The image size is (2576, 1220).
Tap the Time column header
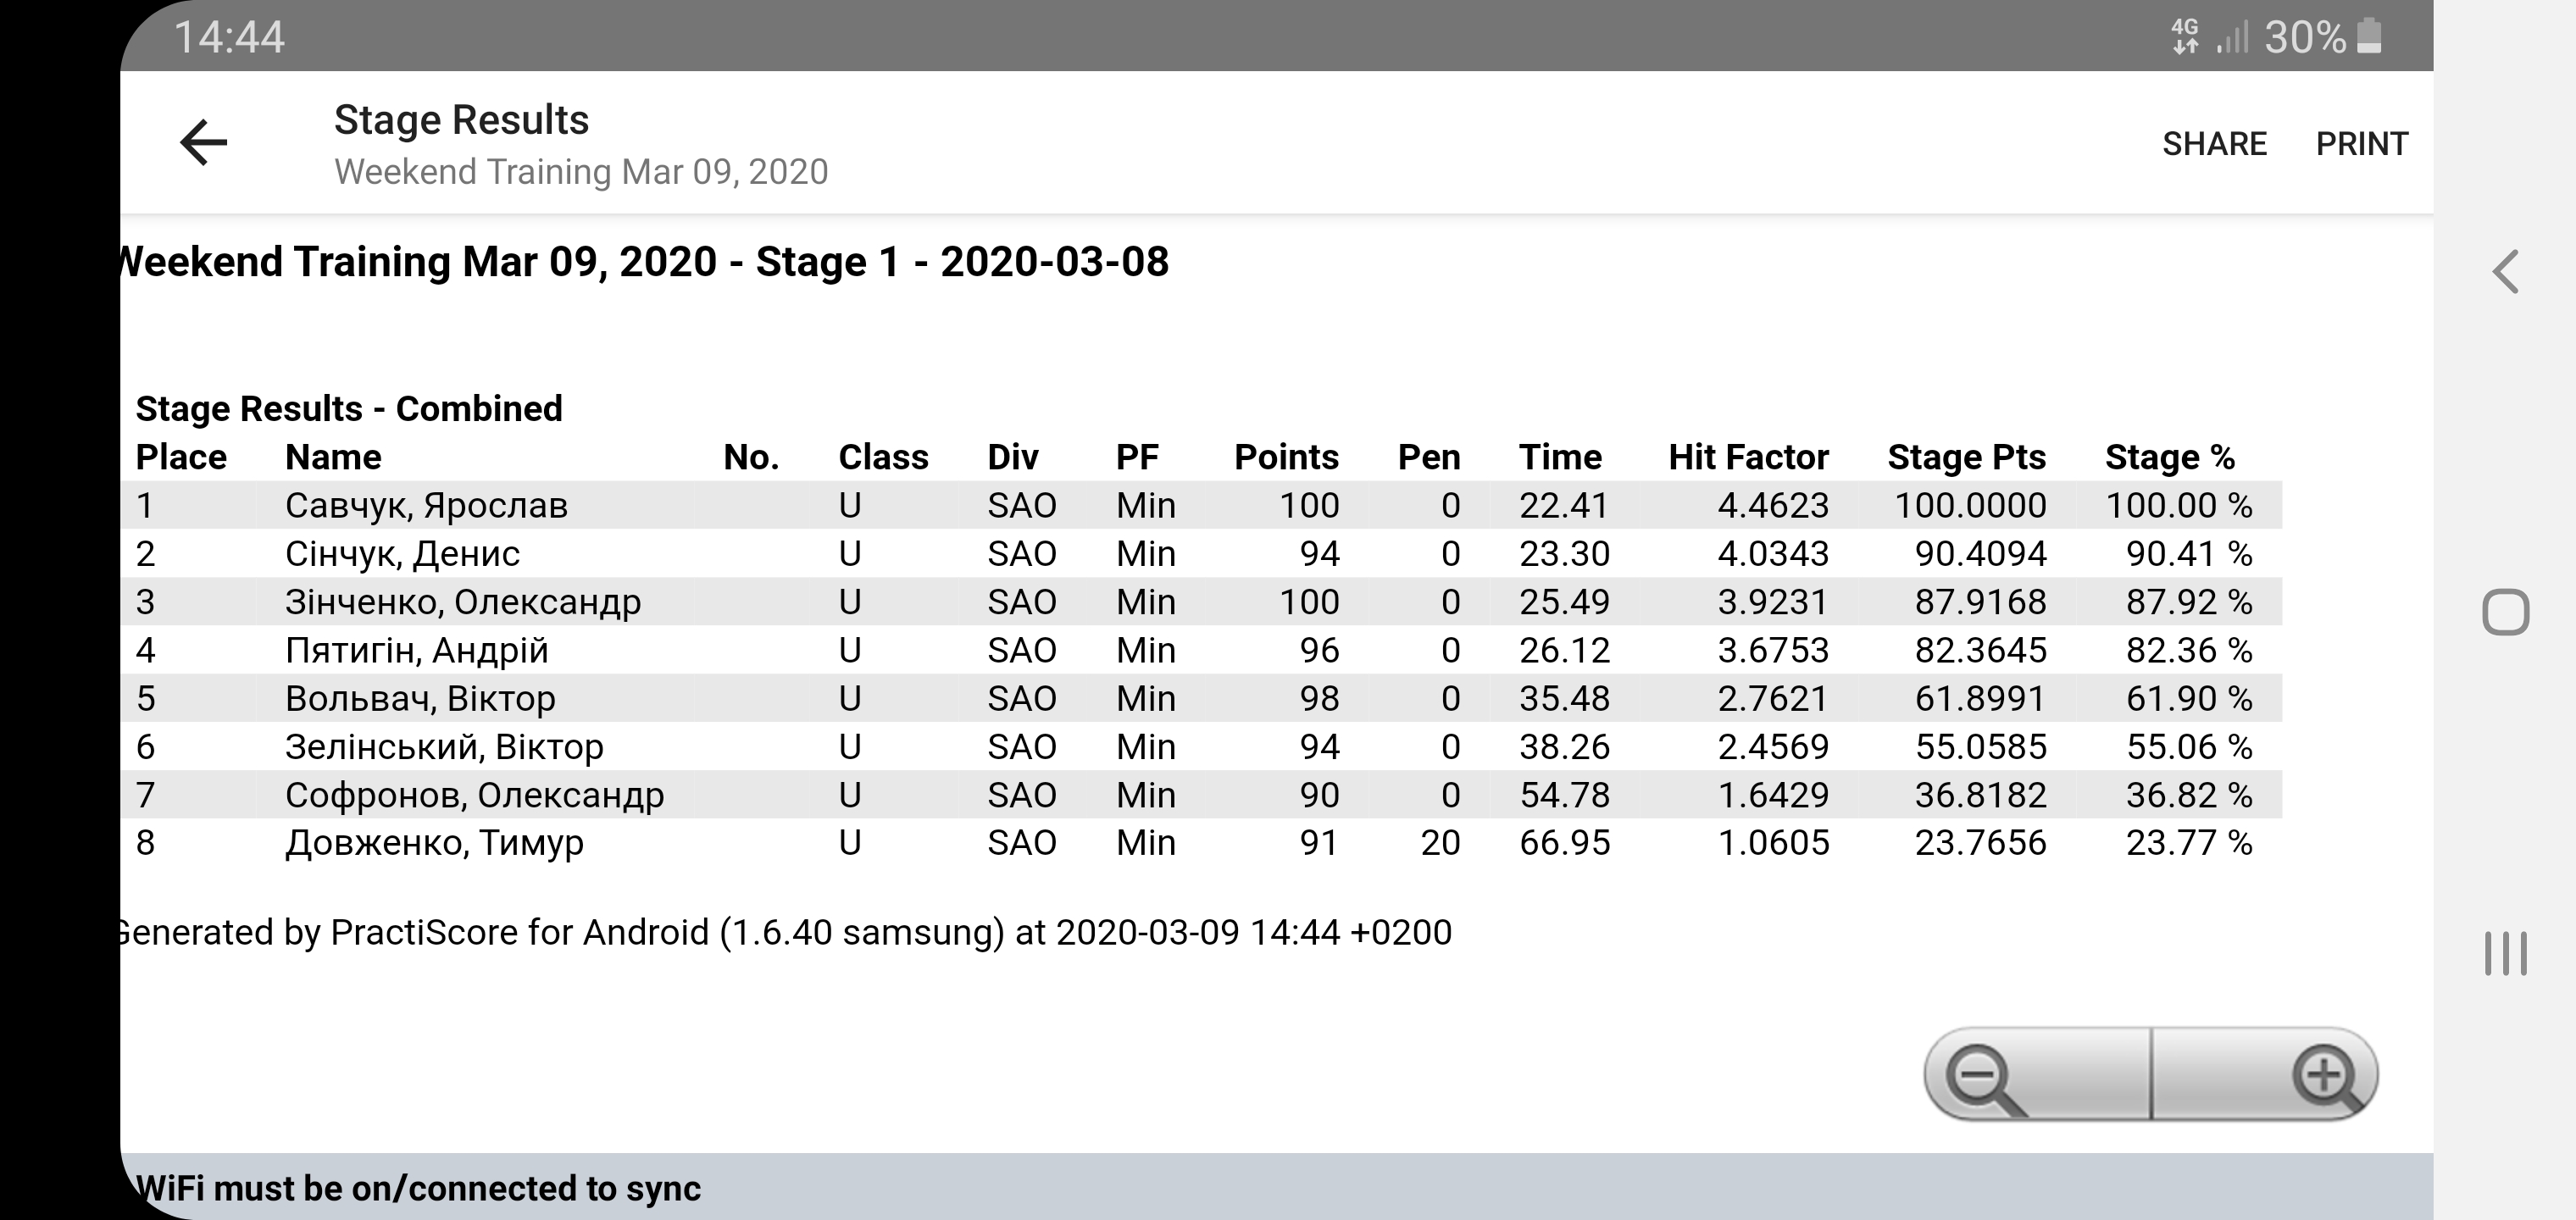1559,457
